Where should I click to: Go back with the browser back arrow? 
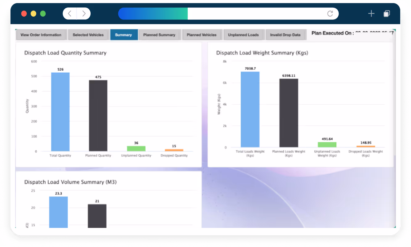(70, 14)
